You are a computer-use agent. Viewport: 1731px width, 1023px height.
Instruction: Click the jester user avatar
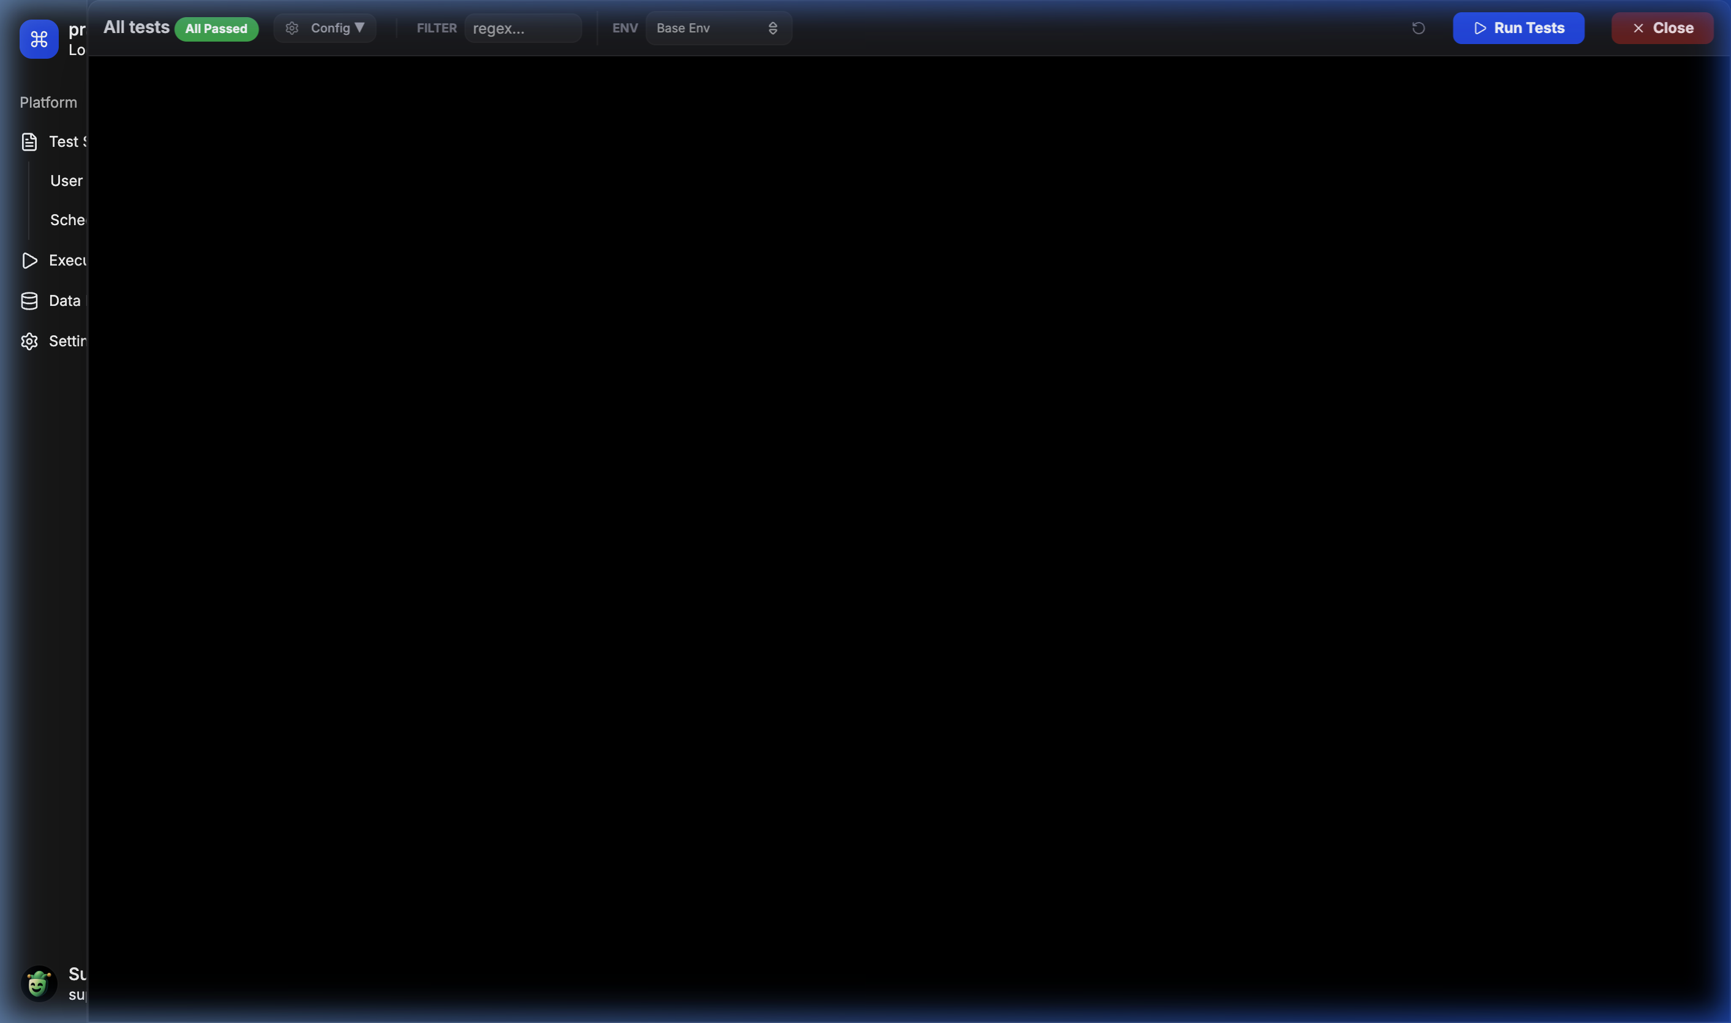pyautogui.click(x=39, y=983)
